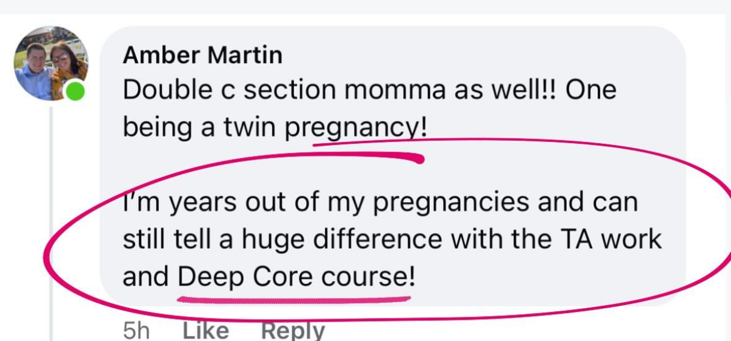Image resolution: width=731 pixels, height=341 pixels.
Task: Click the green online status dot
Action: click(x=75, y=93)
